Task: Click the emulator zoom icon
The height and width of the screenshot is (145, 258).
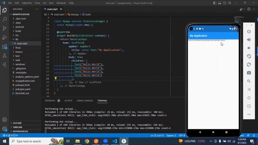Action: [x=249, y=81]
